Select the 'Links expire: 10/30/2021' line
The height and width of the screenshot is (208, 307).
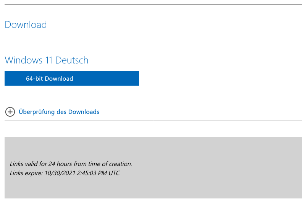tap(65, 173)
